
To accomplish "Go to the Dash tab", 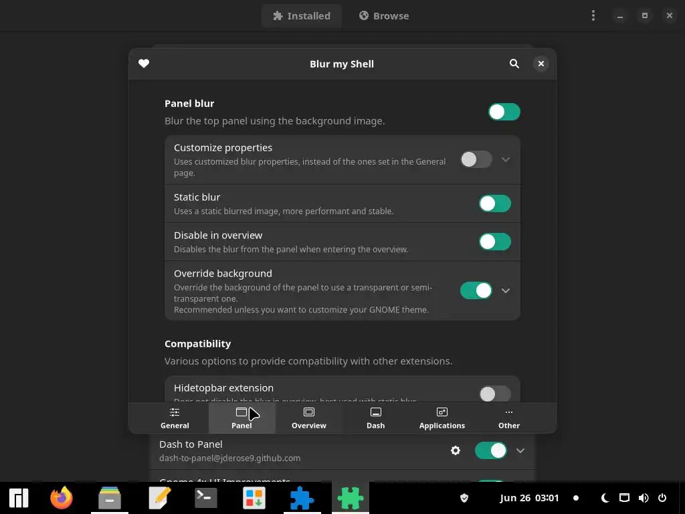I will pyautogui.click(x=376, y=418).
